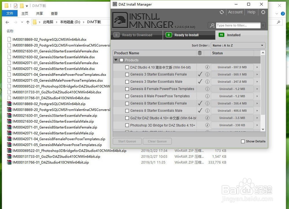The width and height of the screenshot is (289, 209).
Task: Click the Start Queue button
Action: pos(127,141)
